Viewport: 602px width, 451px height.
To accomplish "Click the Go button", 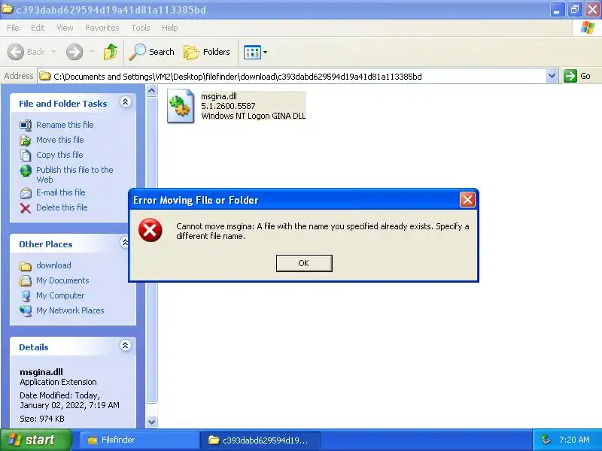I will 577,76.
